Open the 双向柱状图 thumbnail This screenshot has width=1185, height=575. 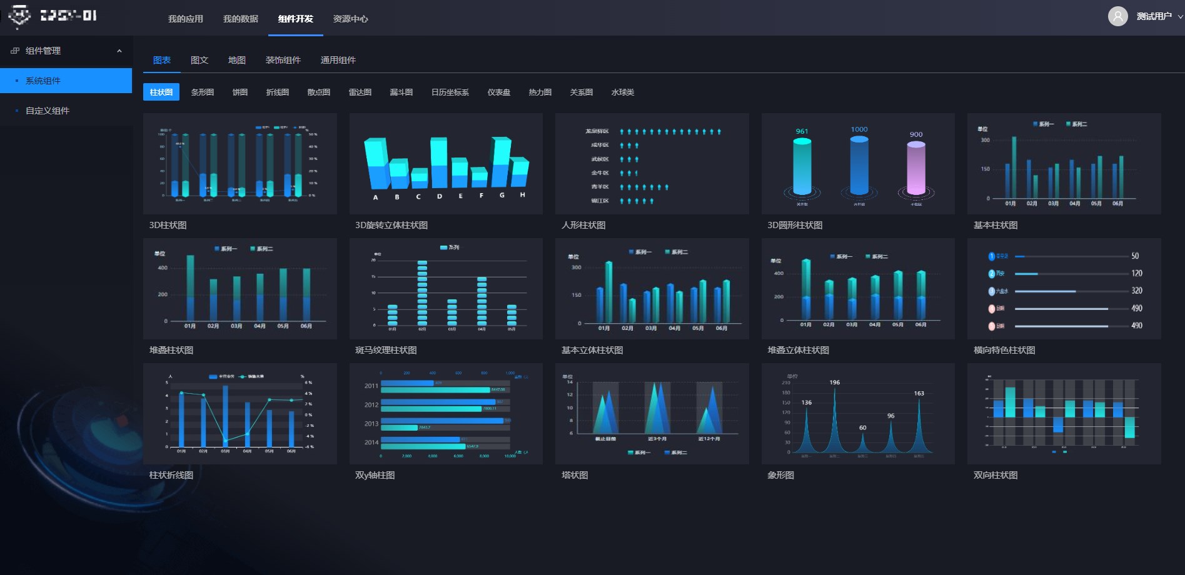click(1064, 414)
